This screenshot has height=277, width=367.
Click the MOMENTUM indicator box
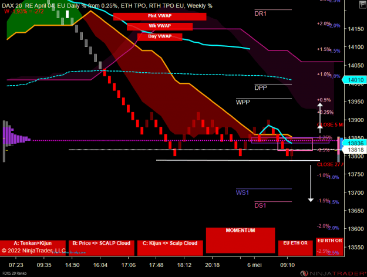pyautogui.click(x=240, y=240)
